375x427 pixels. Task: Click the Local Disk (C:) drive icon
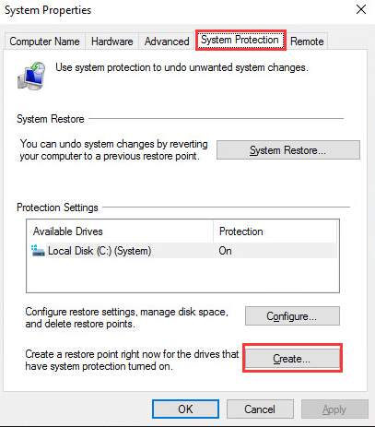tap(38, 251)
